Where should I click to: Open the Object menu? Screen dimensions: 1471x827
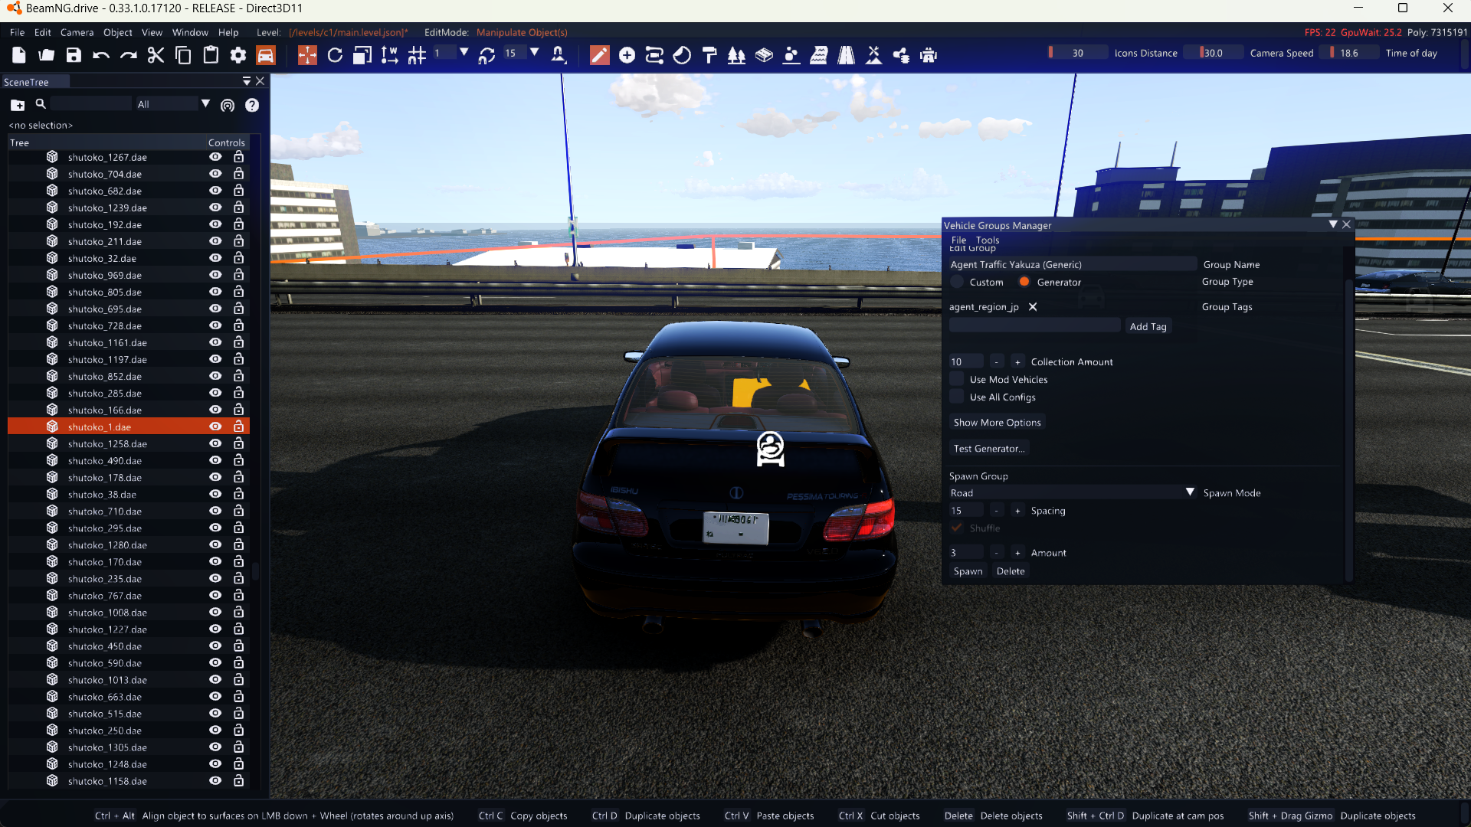118,32
